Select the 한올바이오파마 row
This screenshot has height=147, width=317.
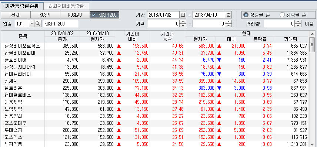(x=155, y=53)
